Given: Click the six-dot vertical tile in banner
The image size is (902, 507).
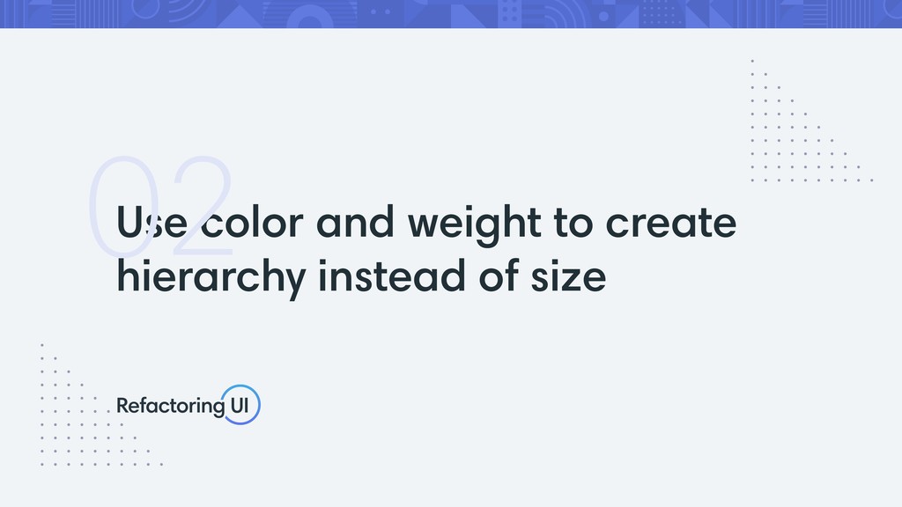Looking at the screenshot, I should [x=510, y=12].
